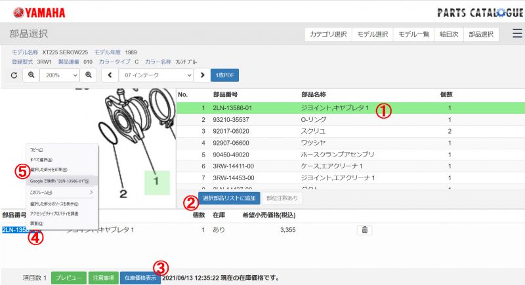The image size is (525, 285).
Task: Open モデル選択 navigation tab
Action: click(x=372, y=34)
